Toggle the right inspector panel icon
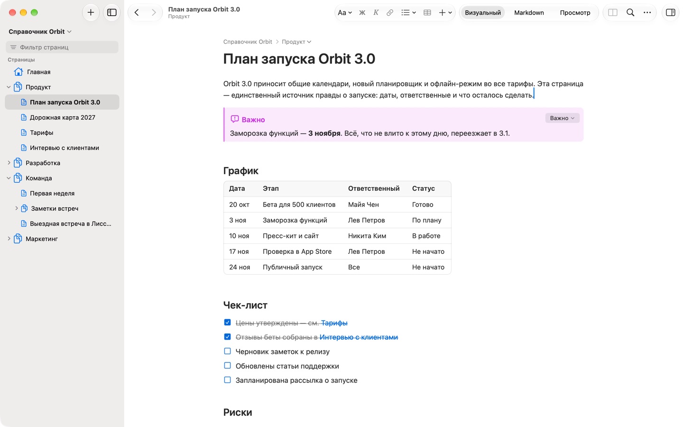Screen dimensions: 683x427 coord(671,13)
